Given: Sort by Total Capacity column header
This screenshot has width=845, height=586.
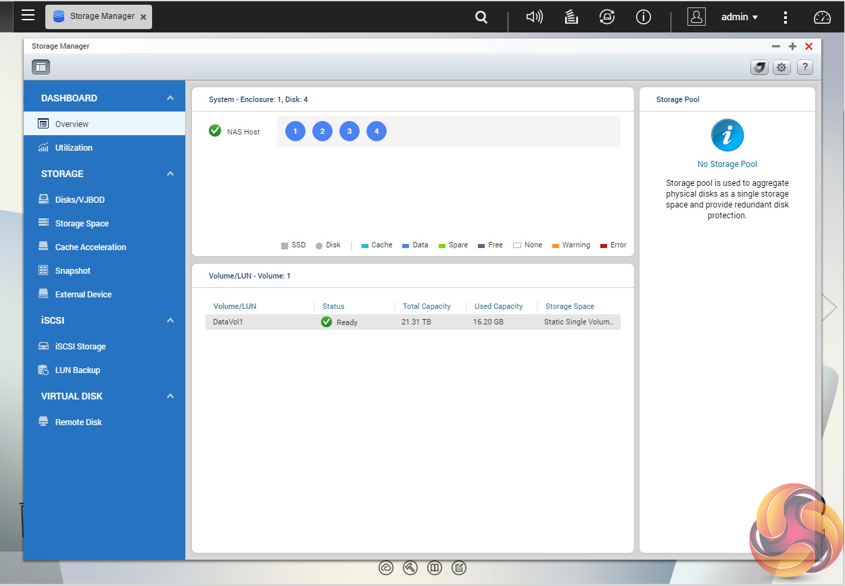Looking at the screenshot, I should (x=427, y=306).
